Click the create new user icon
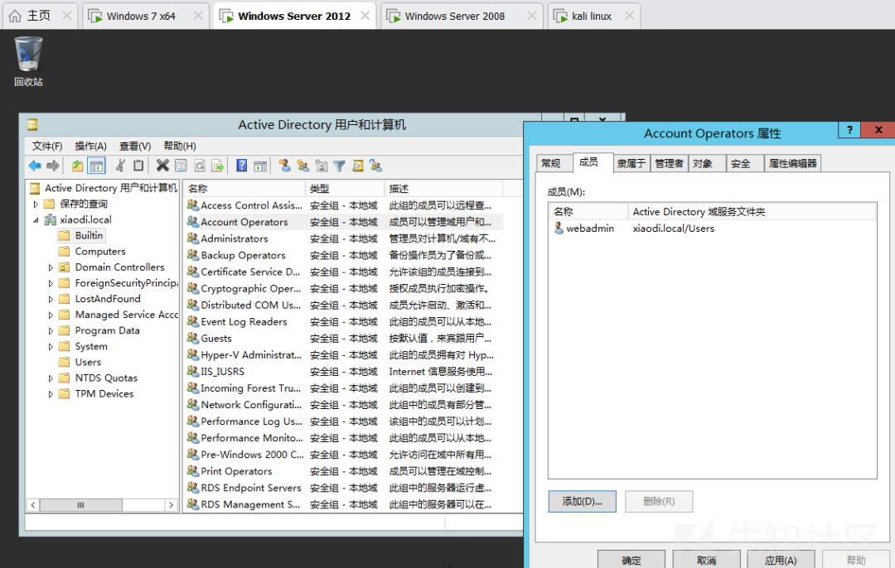This screenshot has width=895, height=568. coord(284,166)
